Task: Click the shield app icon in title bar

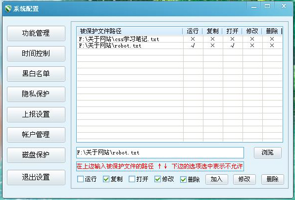Action: point(8,8)
